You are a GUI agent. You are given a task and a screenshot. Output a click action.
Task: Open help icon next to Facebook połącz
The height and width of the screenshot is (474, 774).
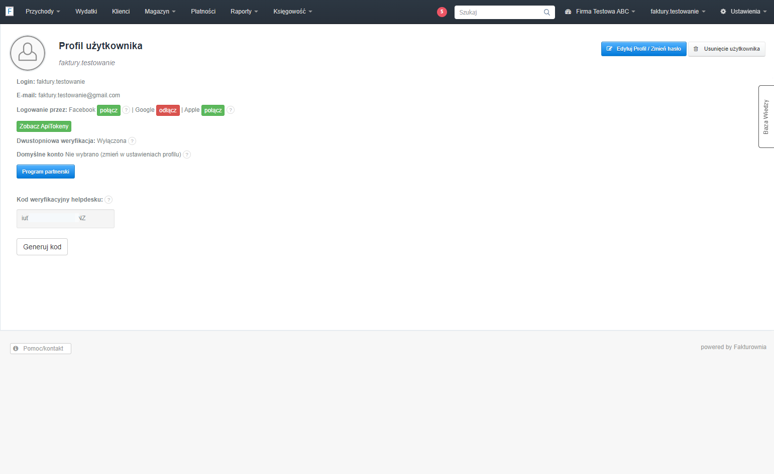(x=126, y=110)
